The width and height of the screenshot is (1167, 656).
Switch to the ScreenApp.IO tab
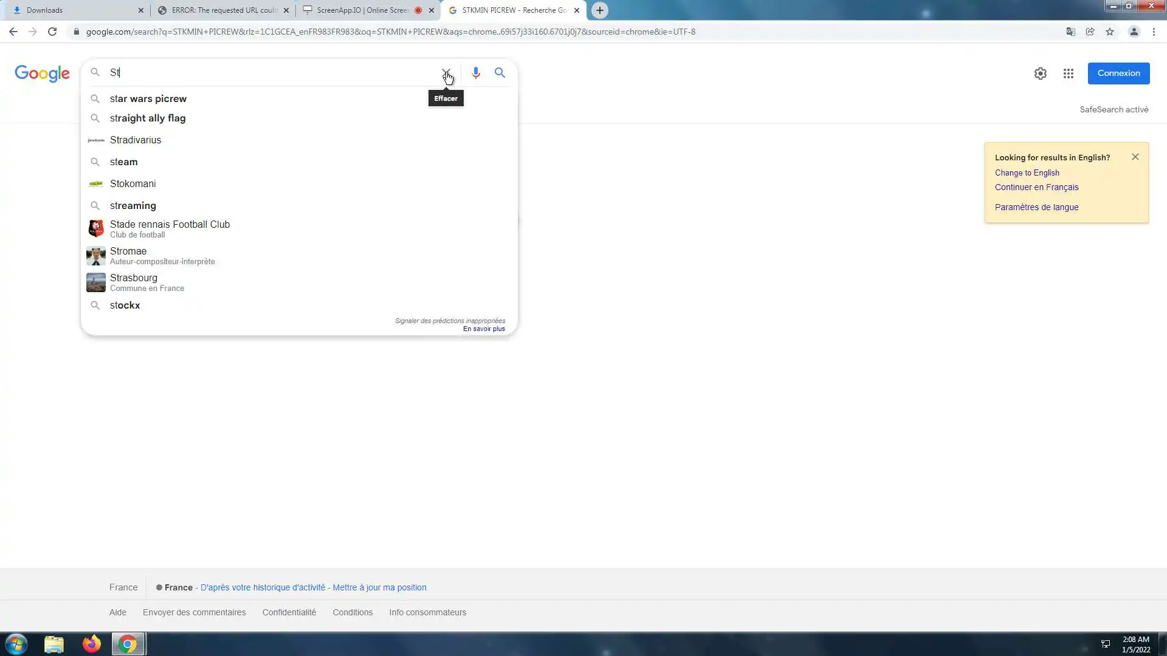[362, 10]
